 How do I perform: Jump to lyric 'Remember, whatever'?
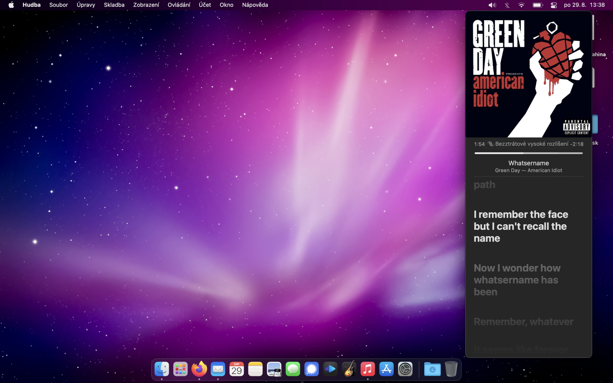[x=524, y=322]
